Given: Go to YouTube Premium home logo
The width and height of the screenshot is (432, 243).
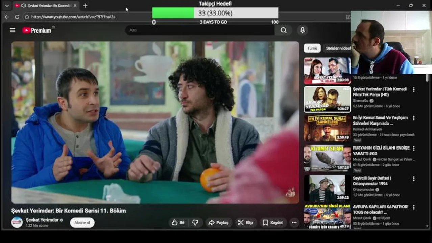Looking at the screenshot, I should [x=38, y=30].
